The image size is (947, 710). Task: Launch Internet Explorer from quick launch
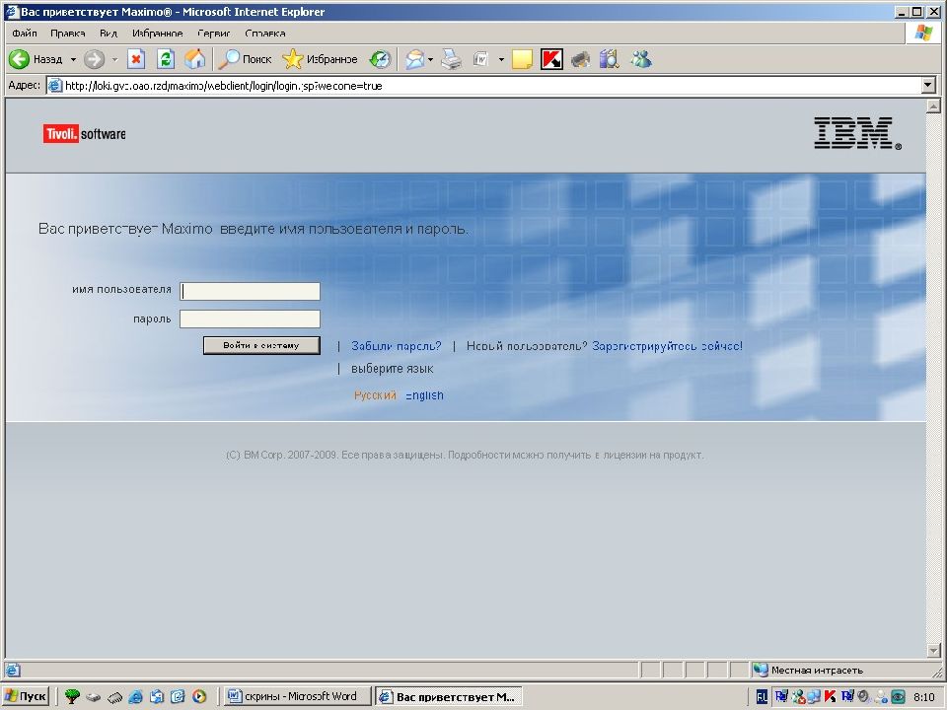135,696
